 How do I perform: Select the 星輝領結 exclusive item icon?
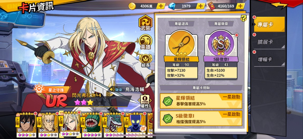[181, 45]
